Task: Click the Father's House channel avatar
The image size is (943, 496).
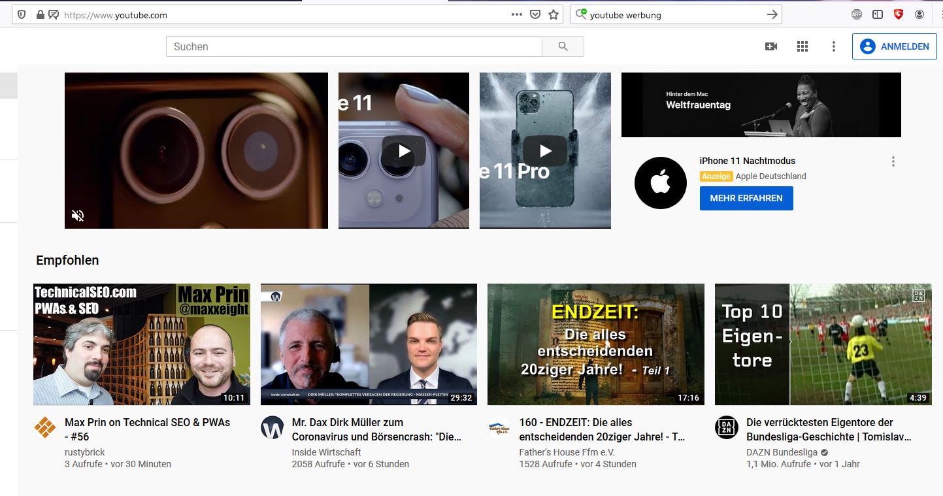Action: click(x=499, y=427)
